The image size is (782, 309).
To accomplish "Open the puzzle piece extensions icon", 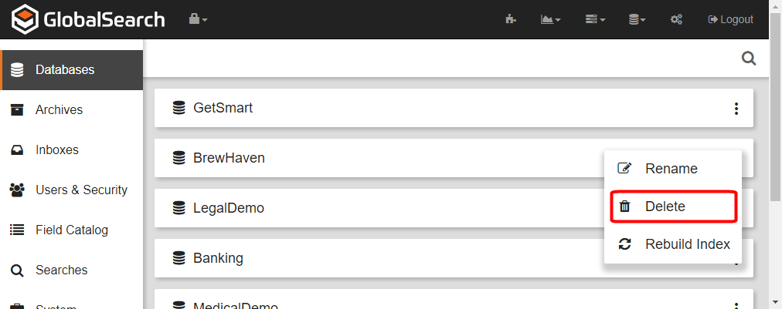I will coord(511,19).
